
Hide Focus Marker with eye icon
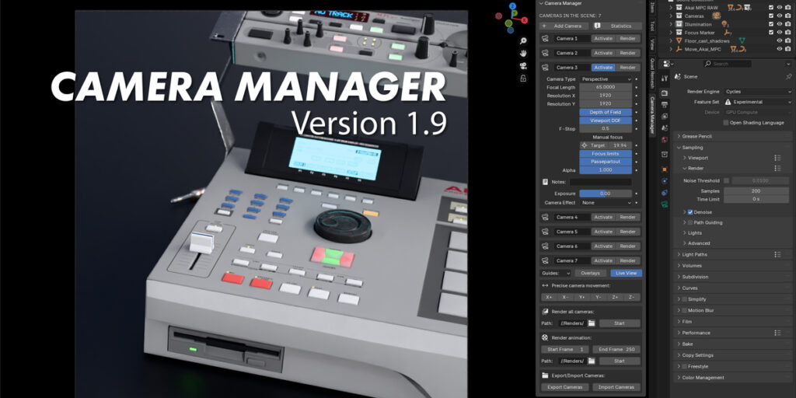coord(780,33)
